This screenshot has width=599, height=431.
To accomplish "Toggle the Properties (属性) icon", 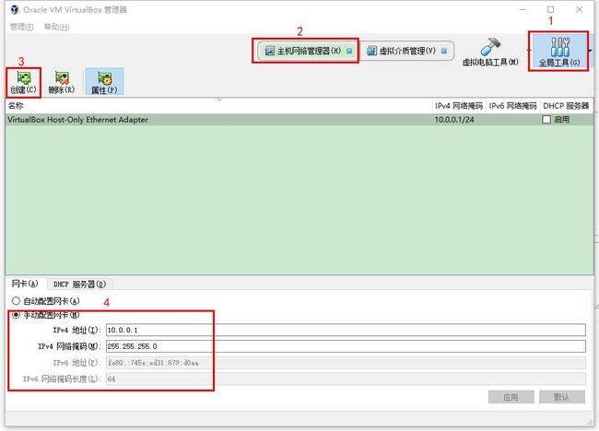I will (104, 82).
